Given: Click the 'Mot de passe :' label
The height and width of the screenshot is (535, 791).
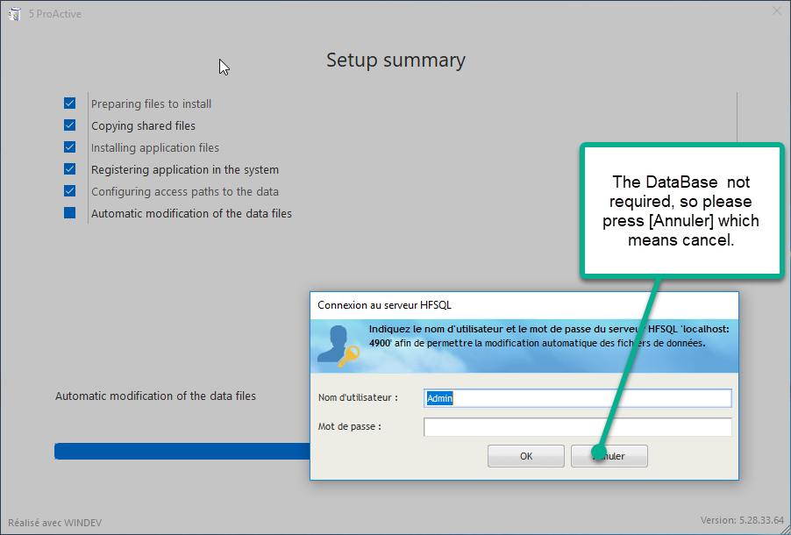Looking at the screenshot, I should point(349,426).
